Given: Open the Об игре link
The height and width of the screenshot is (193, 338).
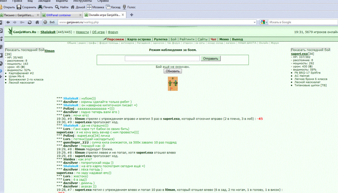Looking at the screenshot, I should pos(98,32).
